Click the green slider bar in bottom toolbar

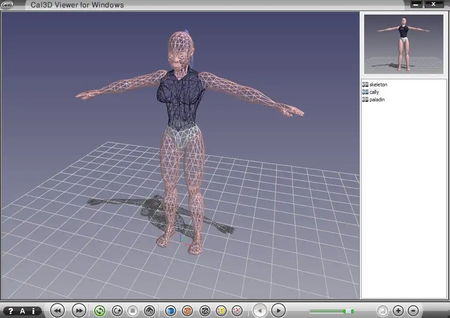[x=332, y=311]
